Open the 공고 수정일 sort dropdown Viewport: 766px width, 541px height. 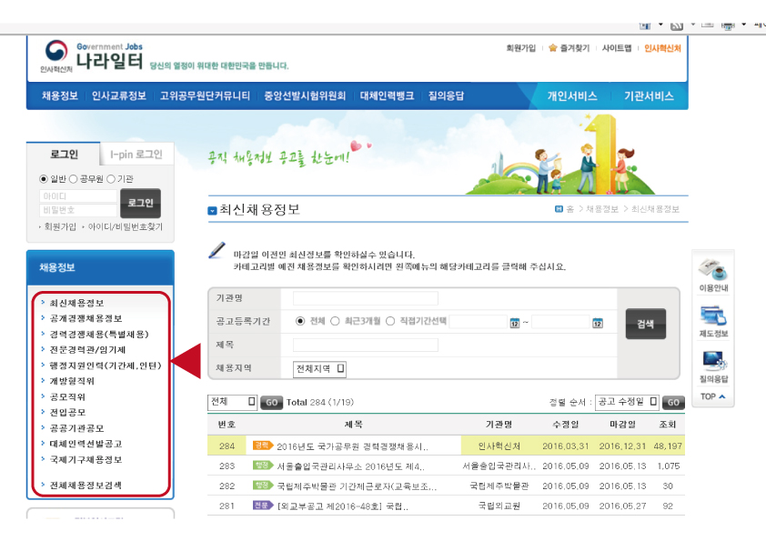coord(627,402)
